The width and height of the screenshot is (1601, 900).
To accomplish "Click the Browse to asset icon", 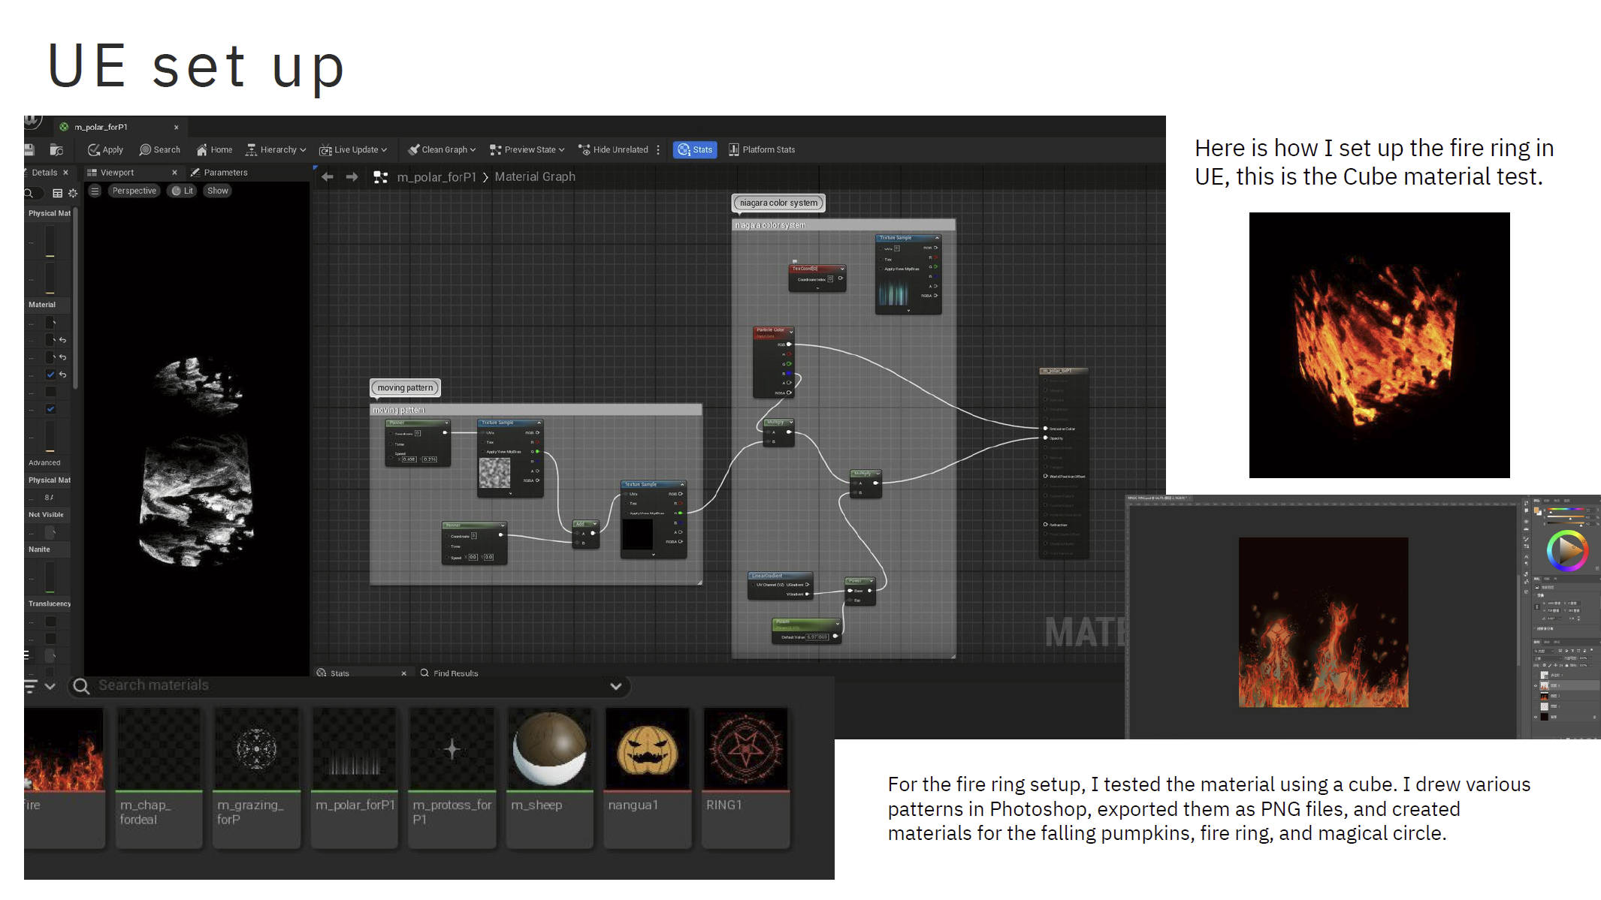I will pos(56,149).
